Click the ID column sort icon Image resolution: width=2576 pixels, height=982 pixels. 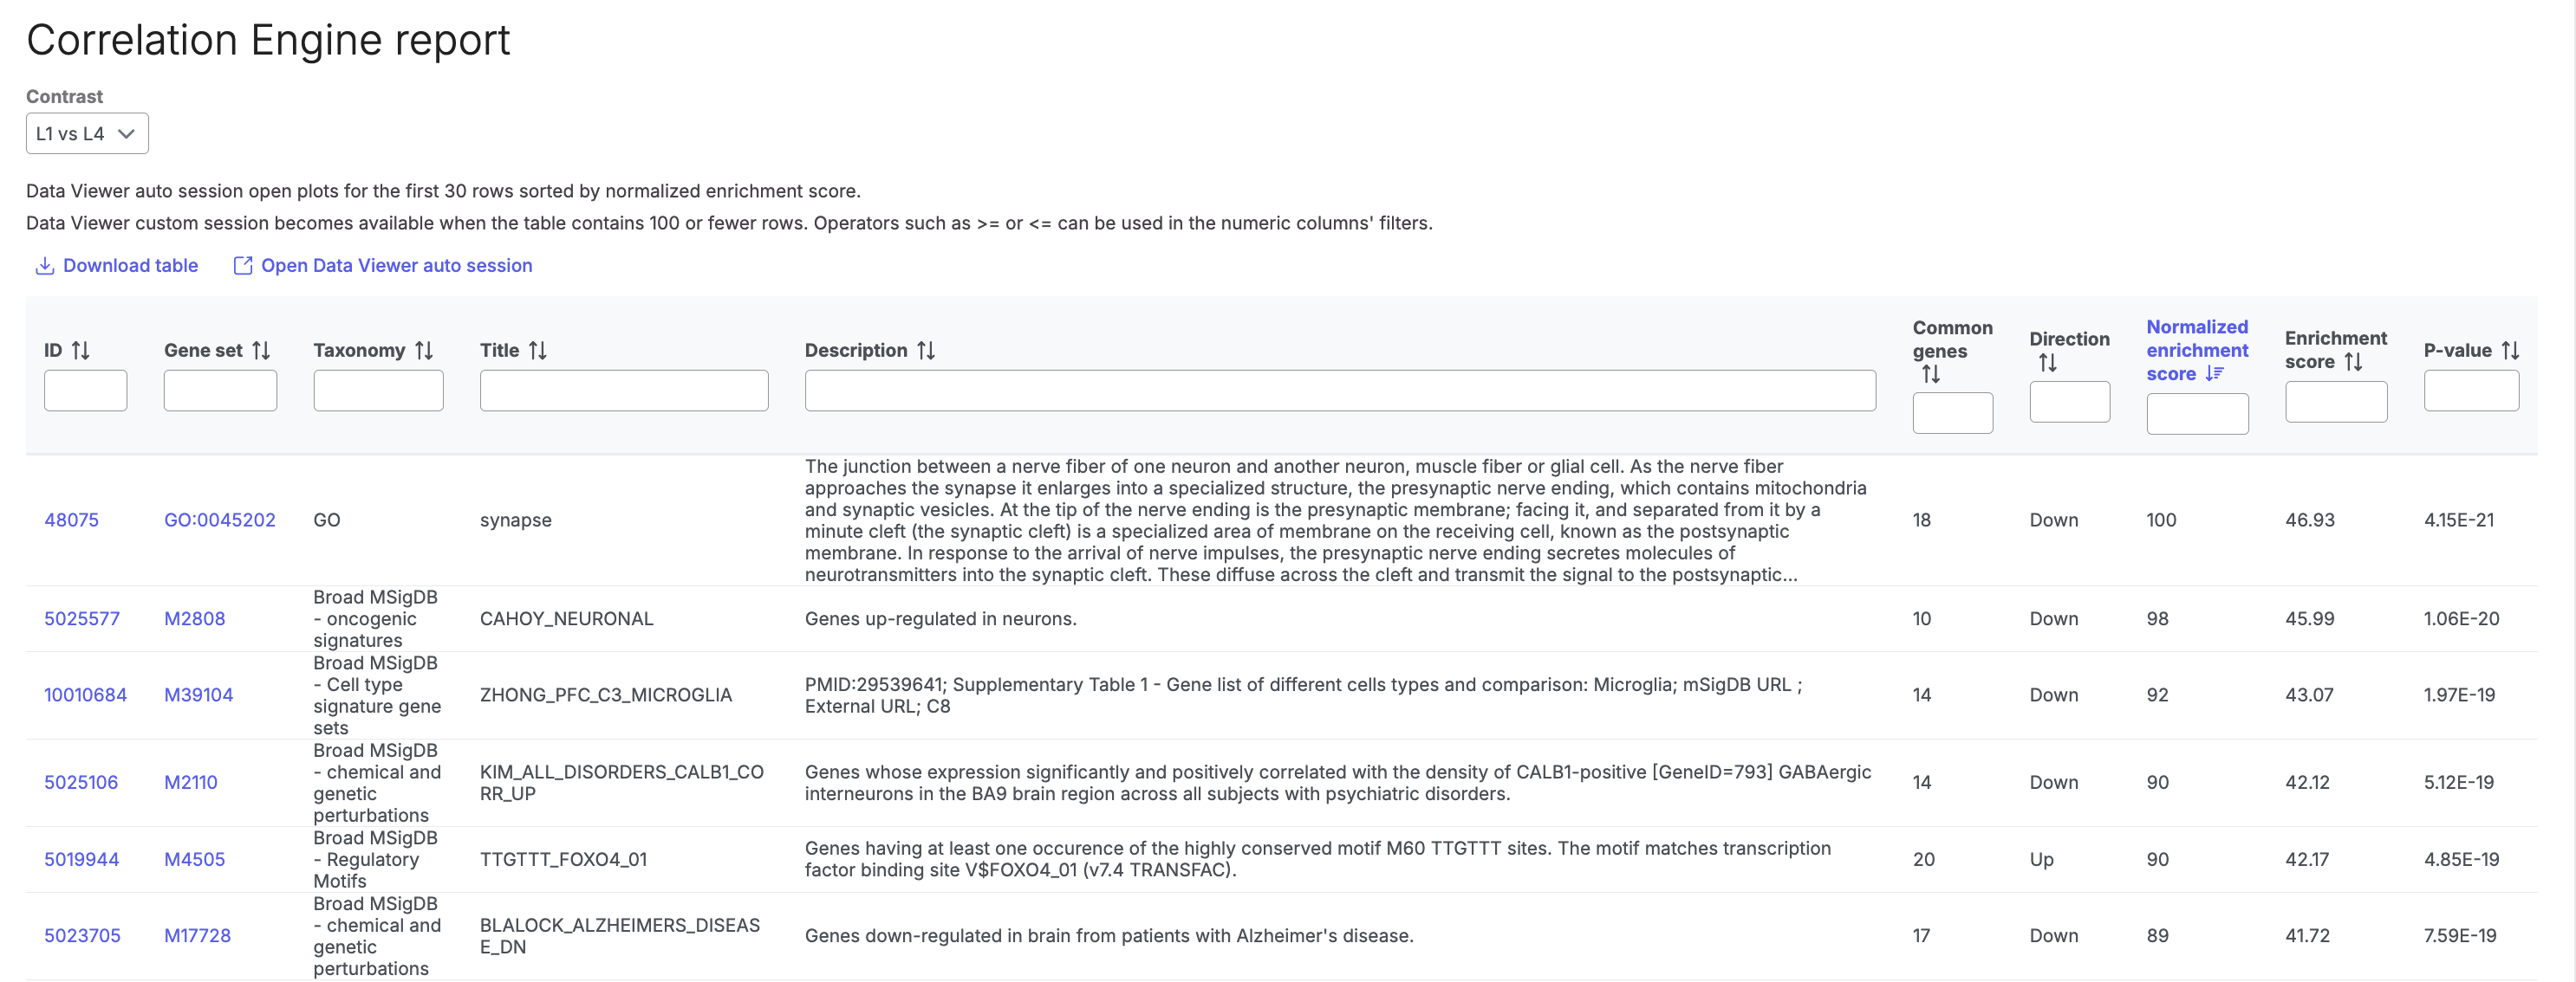81,351
